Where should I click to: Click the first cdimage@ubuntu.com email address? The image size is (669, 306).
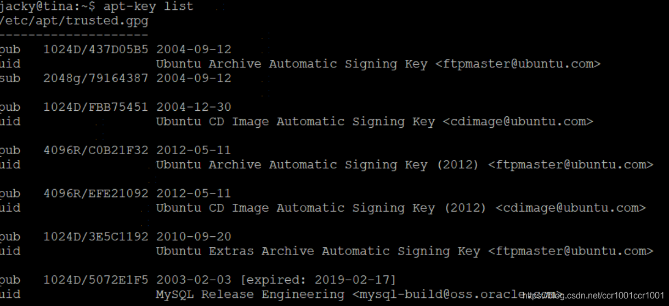pos(518,122)
